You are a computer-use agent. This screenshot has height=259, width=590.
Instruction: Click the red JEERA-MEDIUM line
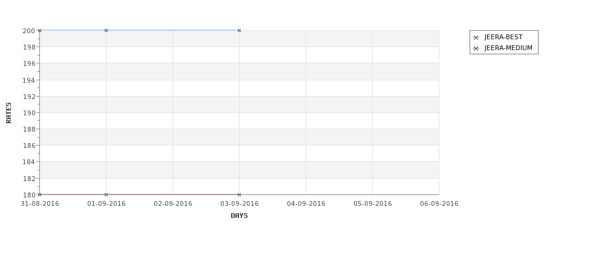pos(173,194)
